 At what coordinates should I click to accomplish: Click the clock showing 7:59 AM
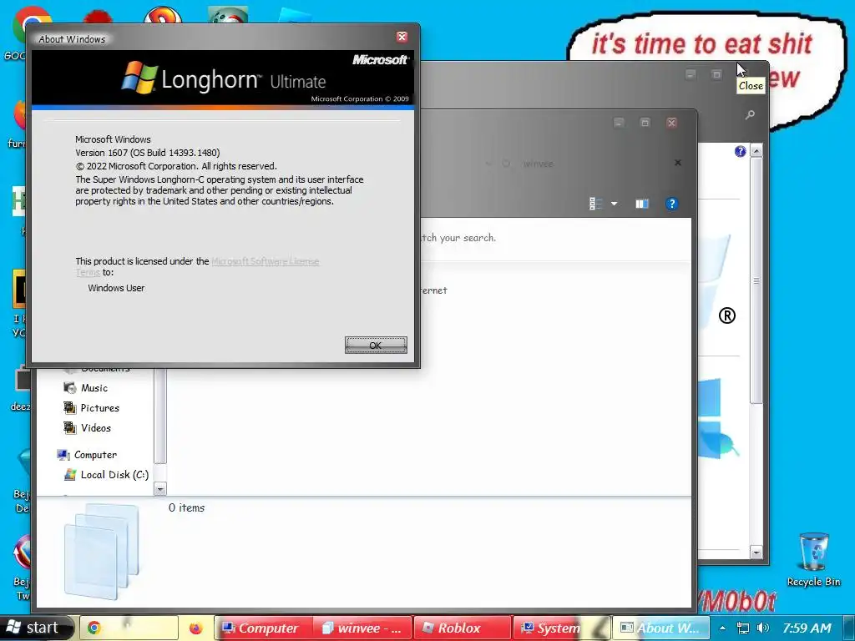point(807,628)
